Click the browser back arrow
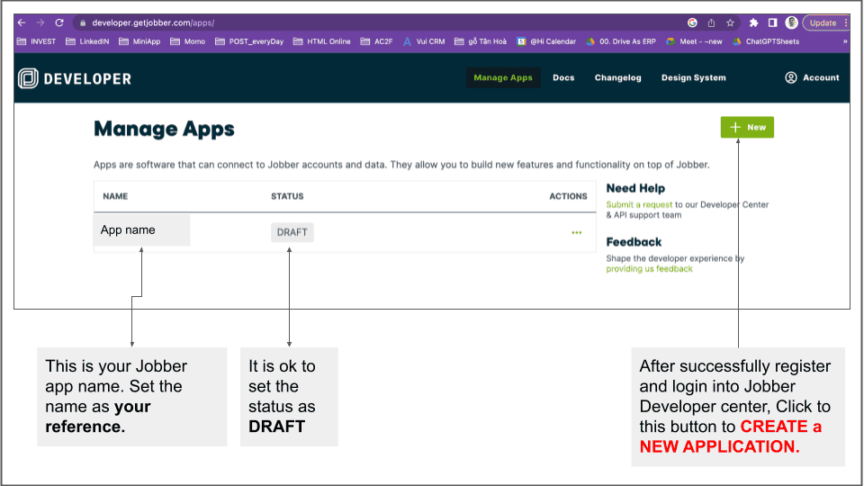This screenshot has height=486, width=864. coord(22,22)
